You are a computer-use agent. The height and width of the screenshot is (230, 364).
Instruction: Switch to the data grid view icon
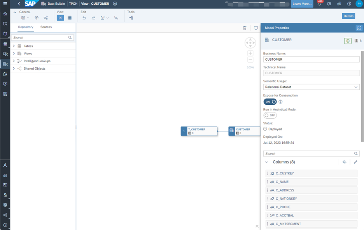tap(70, 18)
